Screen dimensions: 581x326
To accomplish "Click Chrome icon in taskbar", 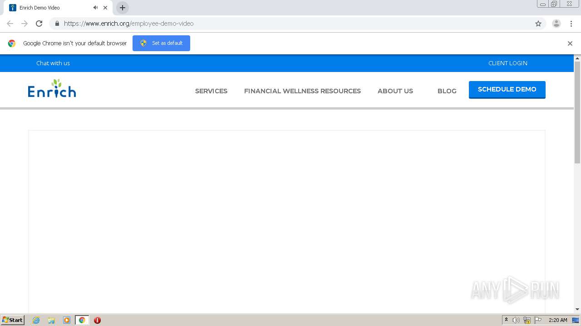I will click(x=82, y=320).
